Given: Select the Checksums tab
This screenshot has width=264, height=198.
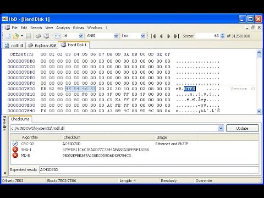Looking at the screenshot, I should point(20,119).
